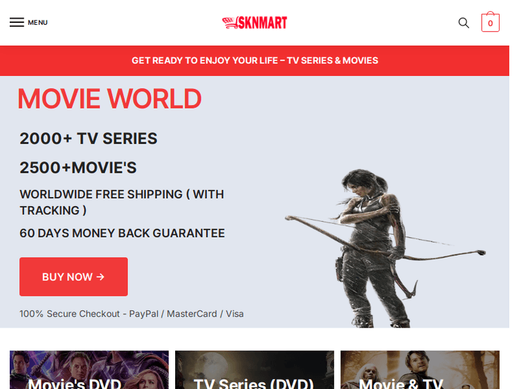Open TV Series (DVD) category tile

point(255,370)
